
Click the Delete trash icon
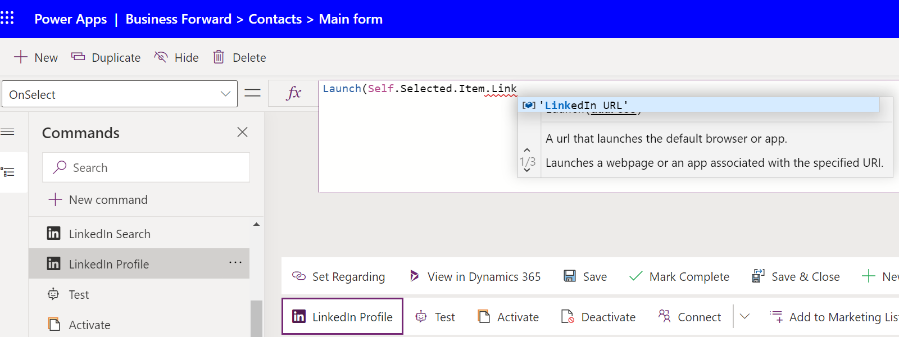point(219,57)
